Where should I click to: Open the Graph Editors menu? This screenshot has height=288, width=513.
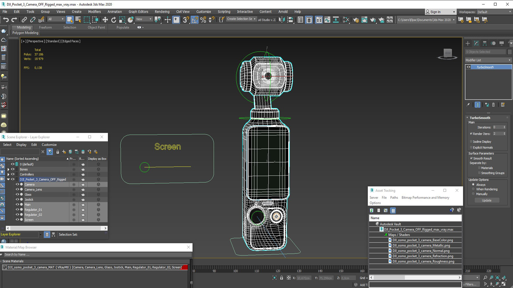coord(138,12)
